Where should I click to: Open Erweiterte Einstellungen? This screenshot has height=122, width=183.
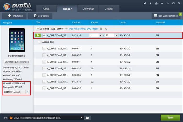17,62
